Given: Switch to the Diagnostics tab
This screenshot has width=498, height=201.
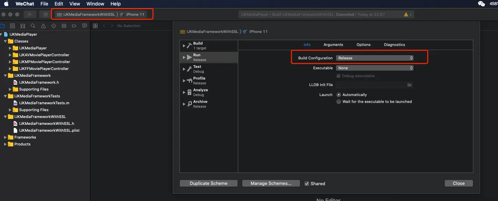Looking at the screenshot, I should pyautogui.click(x=394, y=45).
